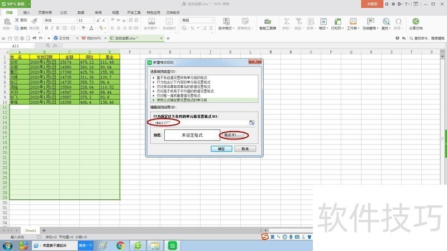The width and height of the screenshot is (447, 251).
Task: Open the font size dropdown showing 11
Action: [x=93, y=21]
